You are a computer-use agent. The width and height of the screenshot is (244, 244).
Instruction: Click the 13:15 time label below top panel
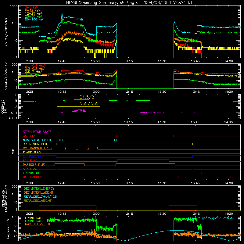128,61
